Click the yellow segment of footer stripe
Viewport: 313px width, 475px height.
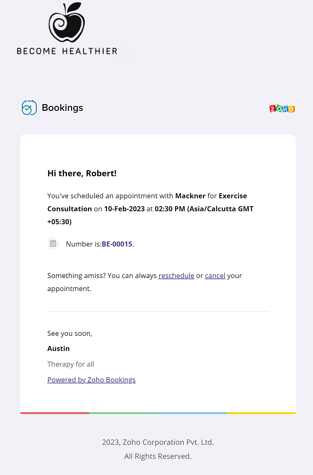click(261, 413)
